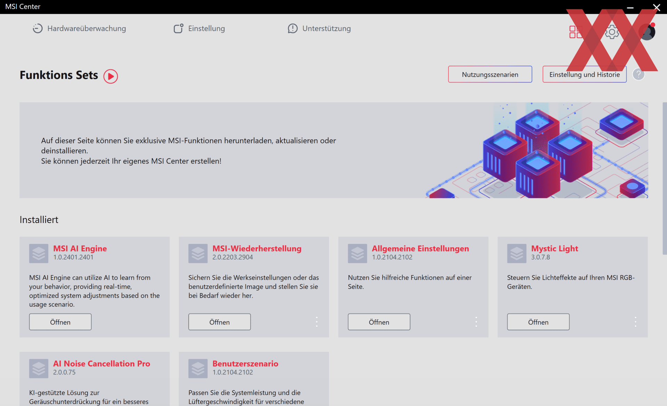Select the Mystic Light title

pos(555,249)
